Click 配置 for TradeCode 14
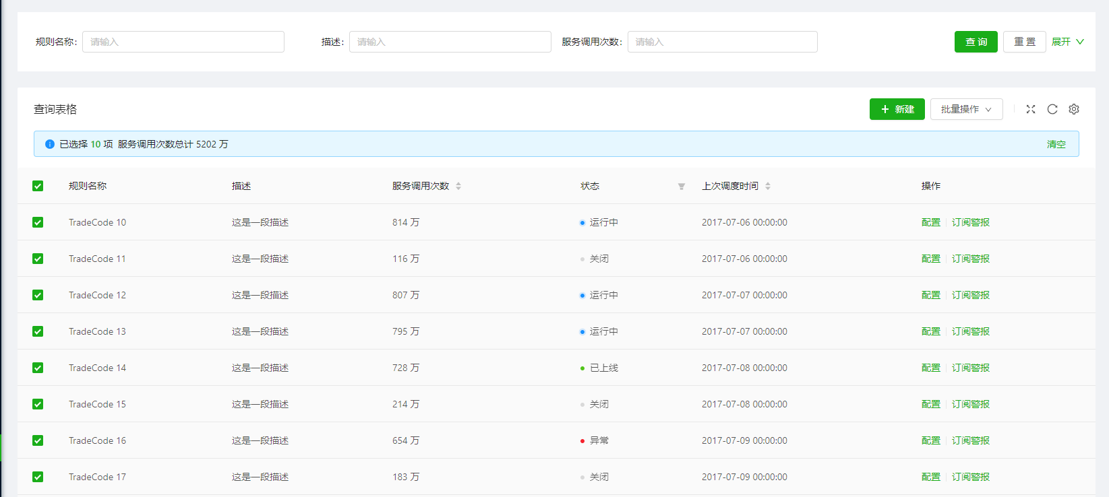 click(x=931, y=368)
